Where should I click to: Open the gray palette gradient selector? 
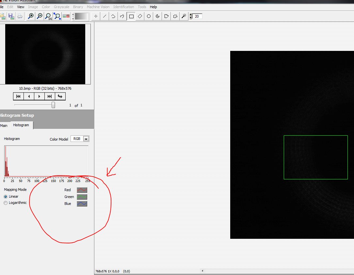point(82,16)
